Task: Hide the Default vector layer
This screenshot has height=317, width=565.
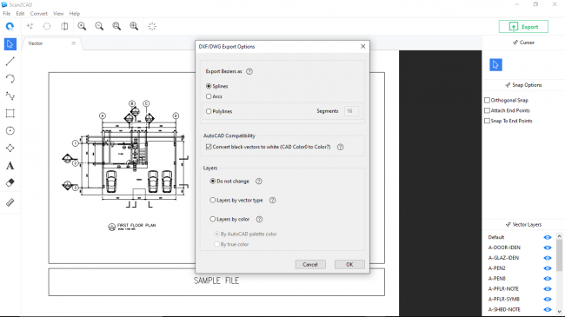Action: 548,237
